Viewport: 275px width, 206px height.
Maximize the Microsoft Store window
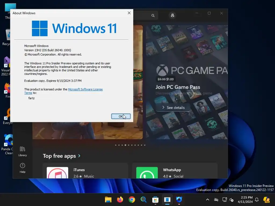tap(209, 13)
